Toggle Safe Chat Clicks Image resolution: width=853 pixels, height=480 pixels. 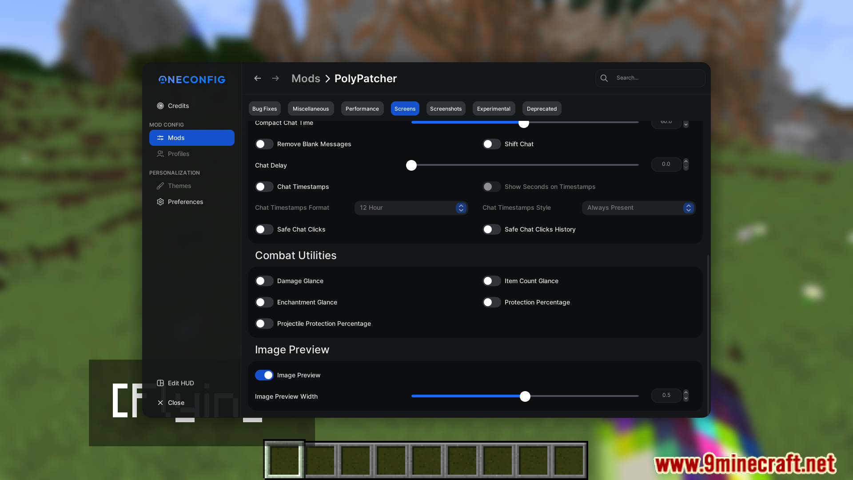pyautogui.click(x=264, y=229)
